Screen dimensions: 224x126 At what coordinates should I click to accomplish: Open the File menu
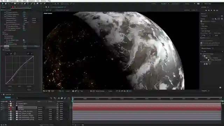coord(2,1)
